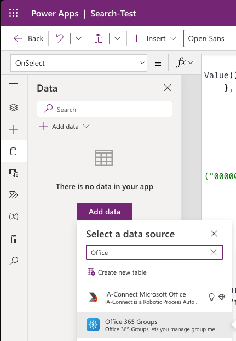This screenshot has width=236, height=341.
Task: Click the Office 365 Groups blue icon
Action: [x=93, y=325]
